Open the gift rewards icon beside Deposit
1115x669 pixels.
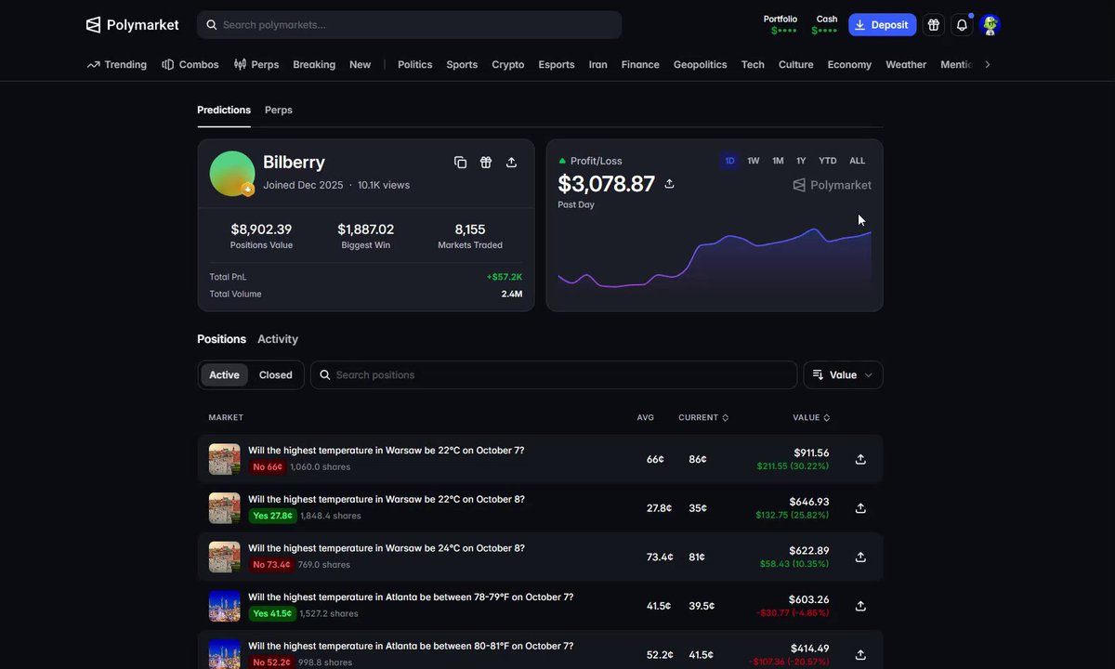934,25
